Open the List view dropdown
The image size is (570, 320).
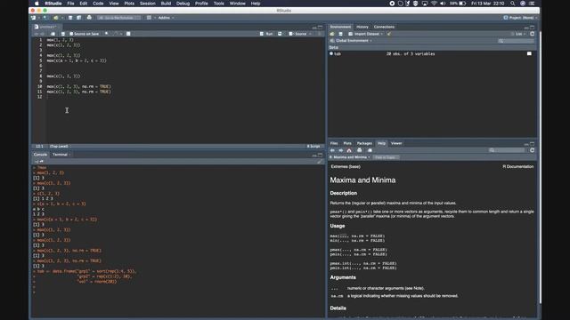[x=518, y=34]
